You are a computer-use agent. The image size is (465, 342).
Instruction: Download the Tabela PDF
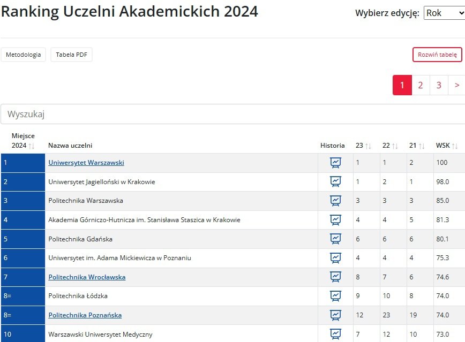pyautogui.click(x=71, y=55)
